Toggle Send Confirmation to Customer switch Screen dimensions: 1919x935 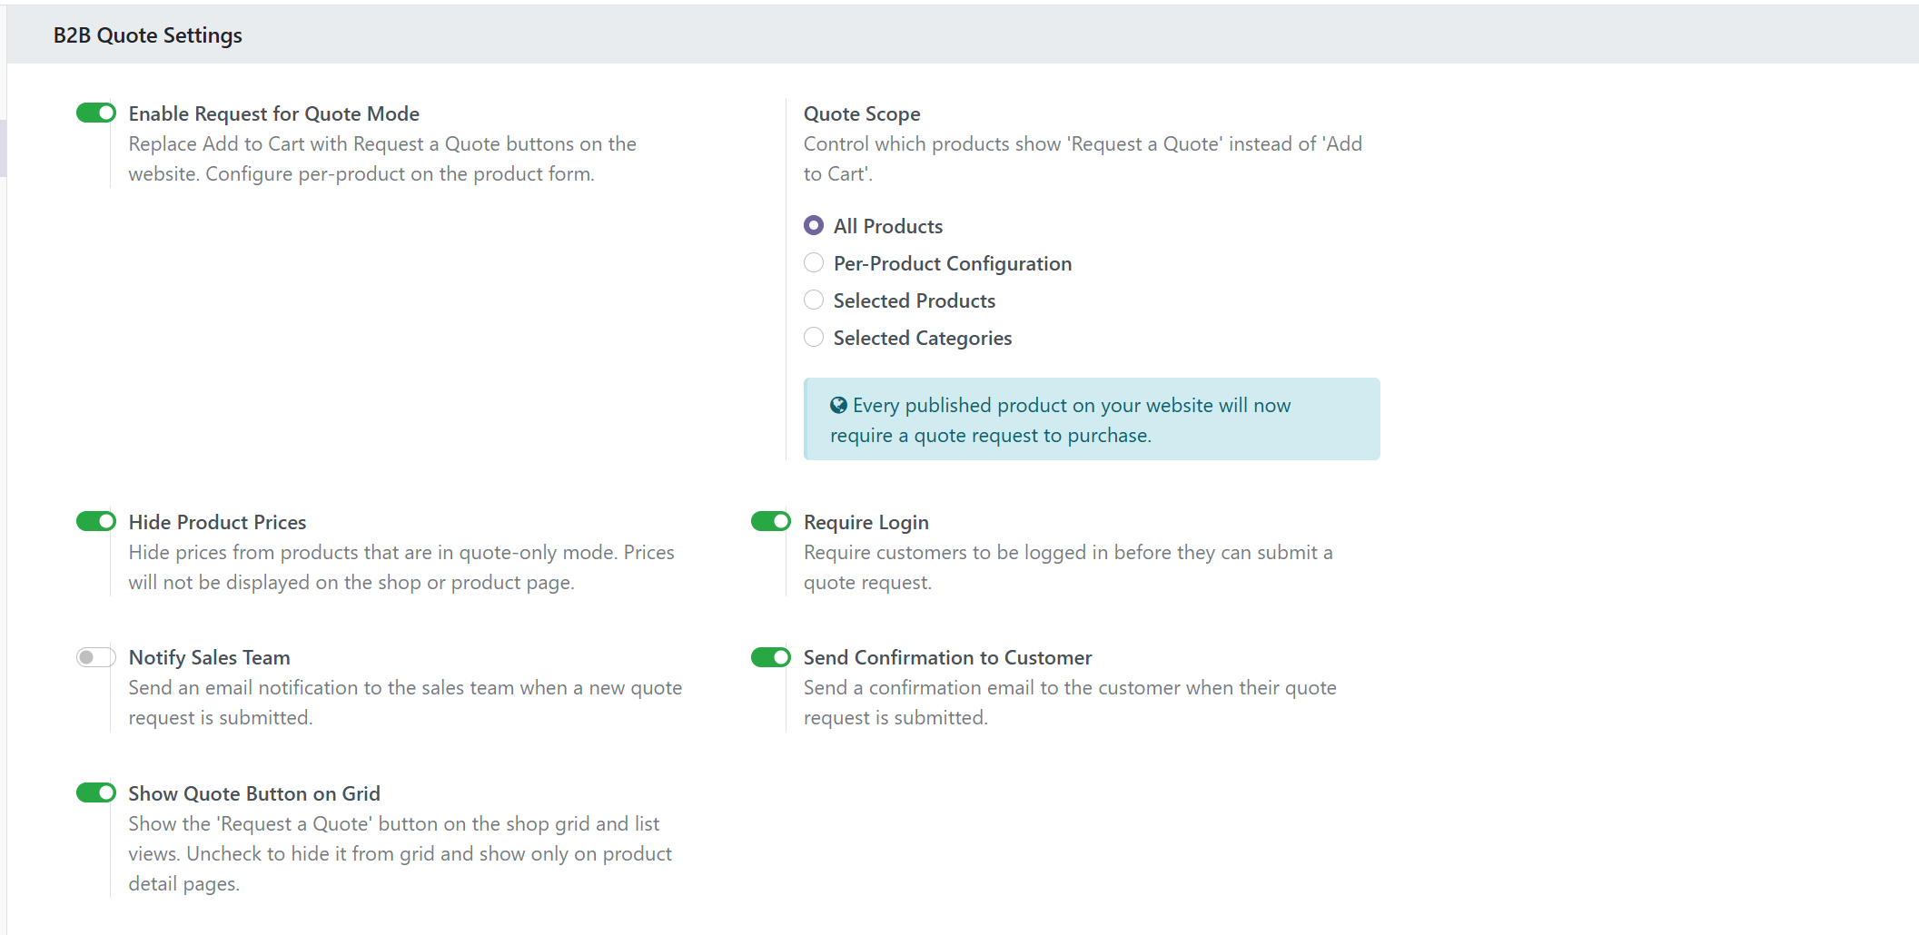coord(771,656)
